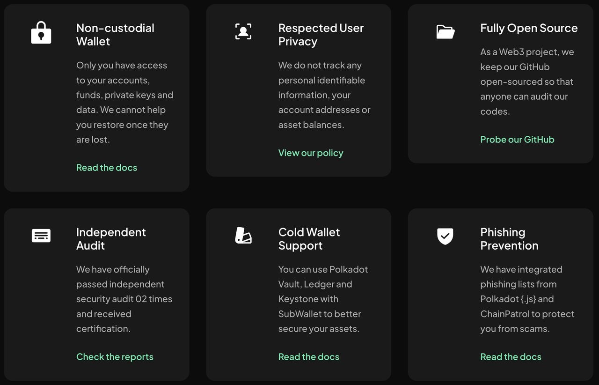599x385 pixels.
Task: Click the Independent Audit title
Action: pos(111,239)
